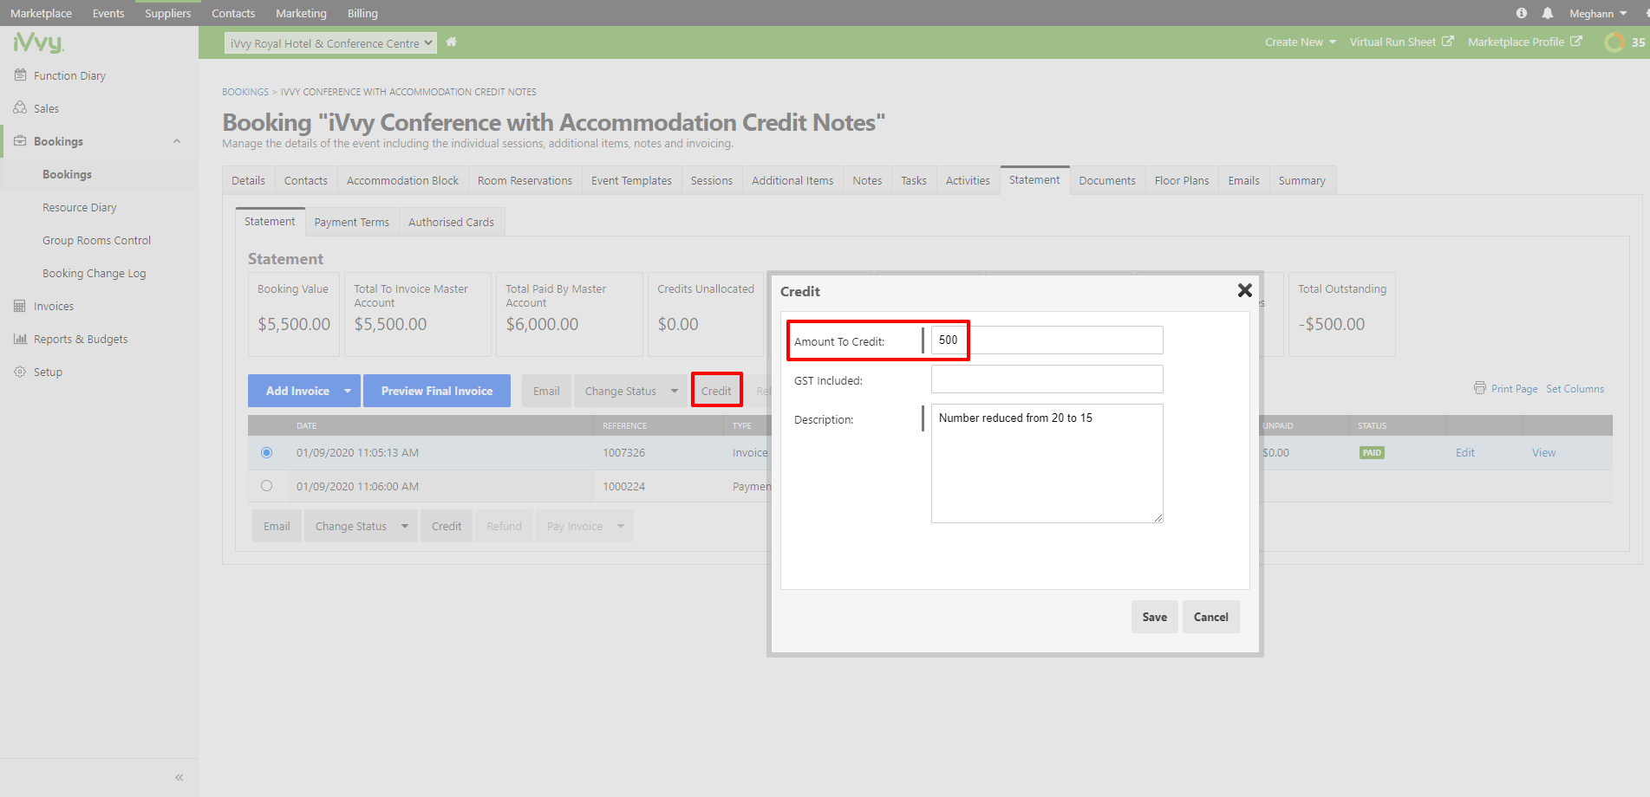Cancel the Credit dialog
Screen dimensions: 1650x797
(x=1210, y=617)
